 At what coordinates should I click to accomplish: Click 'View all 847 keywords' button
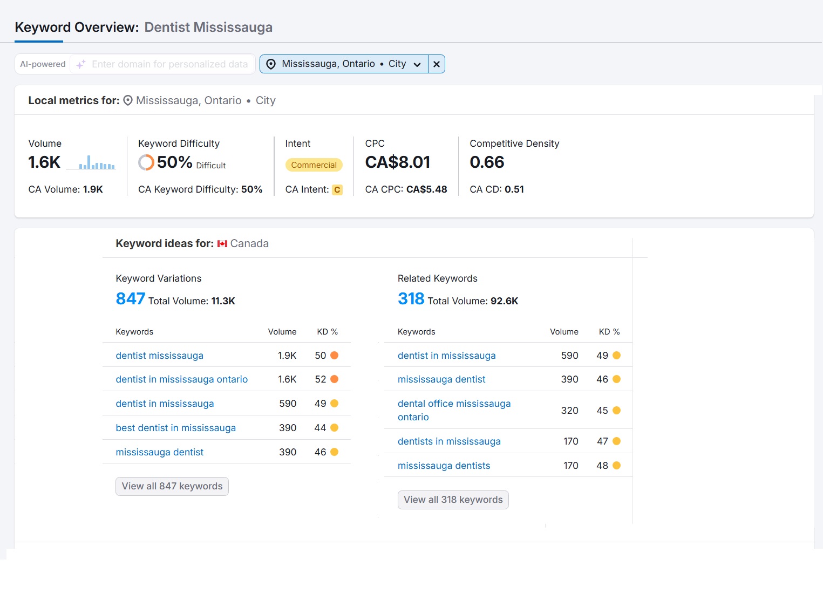[x=172, y=486]
